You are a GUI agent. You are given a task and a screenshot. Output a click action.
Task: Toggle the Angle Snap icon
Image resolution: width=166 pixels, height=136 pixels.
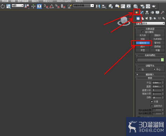52,6
